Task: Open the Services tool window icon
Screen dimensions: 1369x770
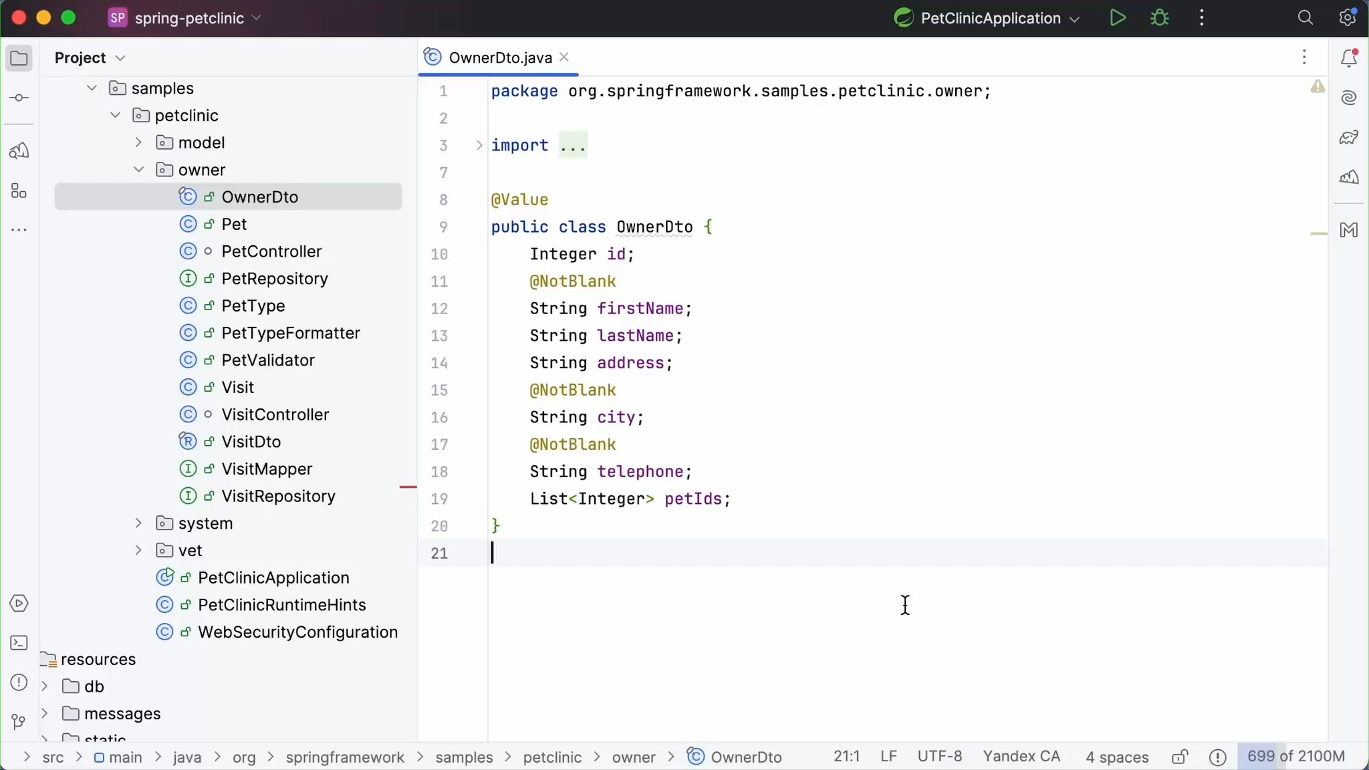Action: [x=19, y=604]
